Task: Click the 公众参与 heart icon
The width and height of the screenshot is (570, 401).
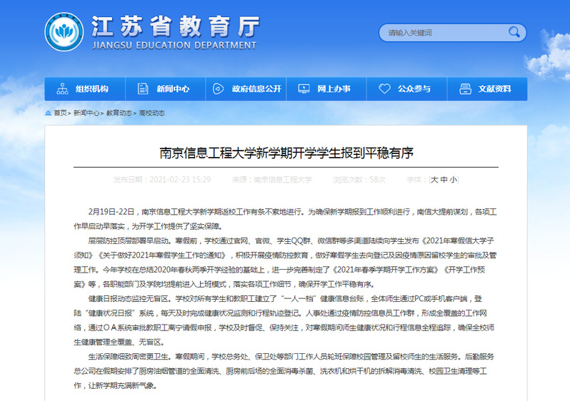Action: coord(385,89)
